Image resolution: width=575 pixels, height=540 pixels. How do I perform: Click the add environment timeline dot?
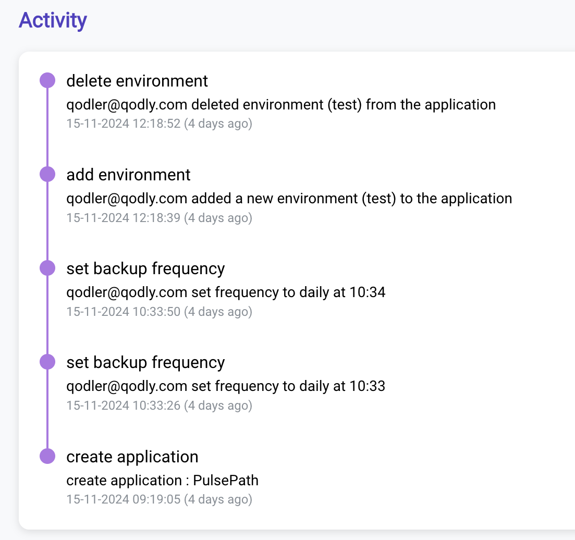click(47, 174)
